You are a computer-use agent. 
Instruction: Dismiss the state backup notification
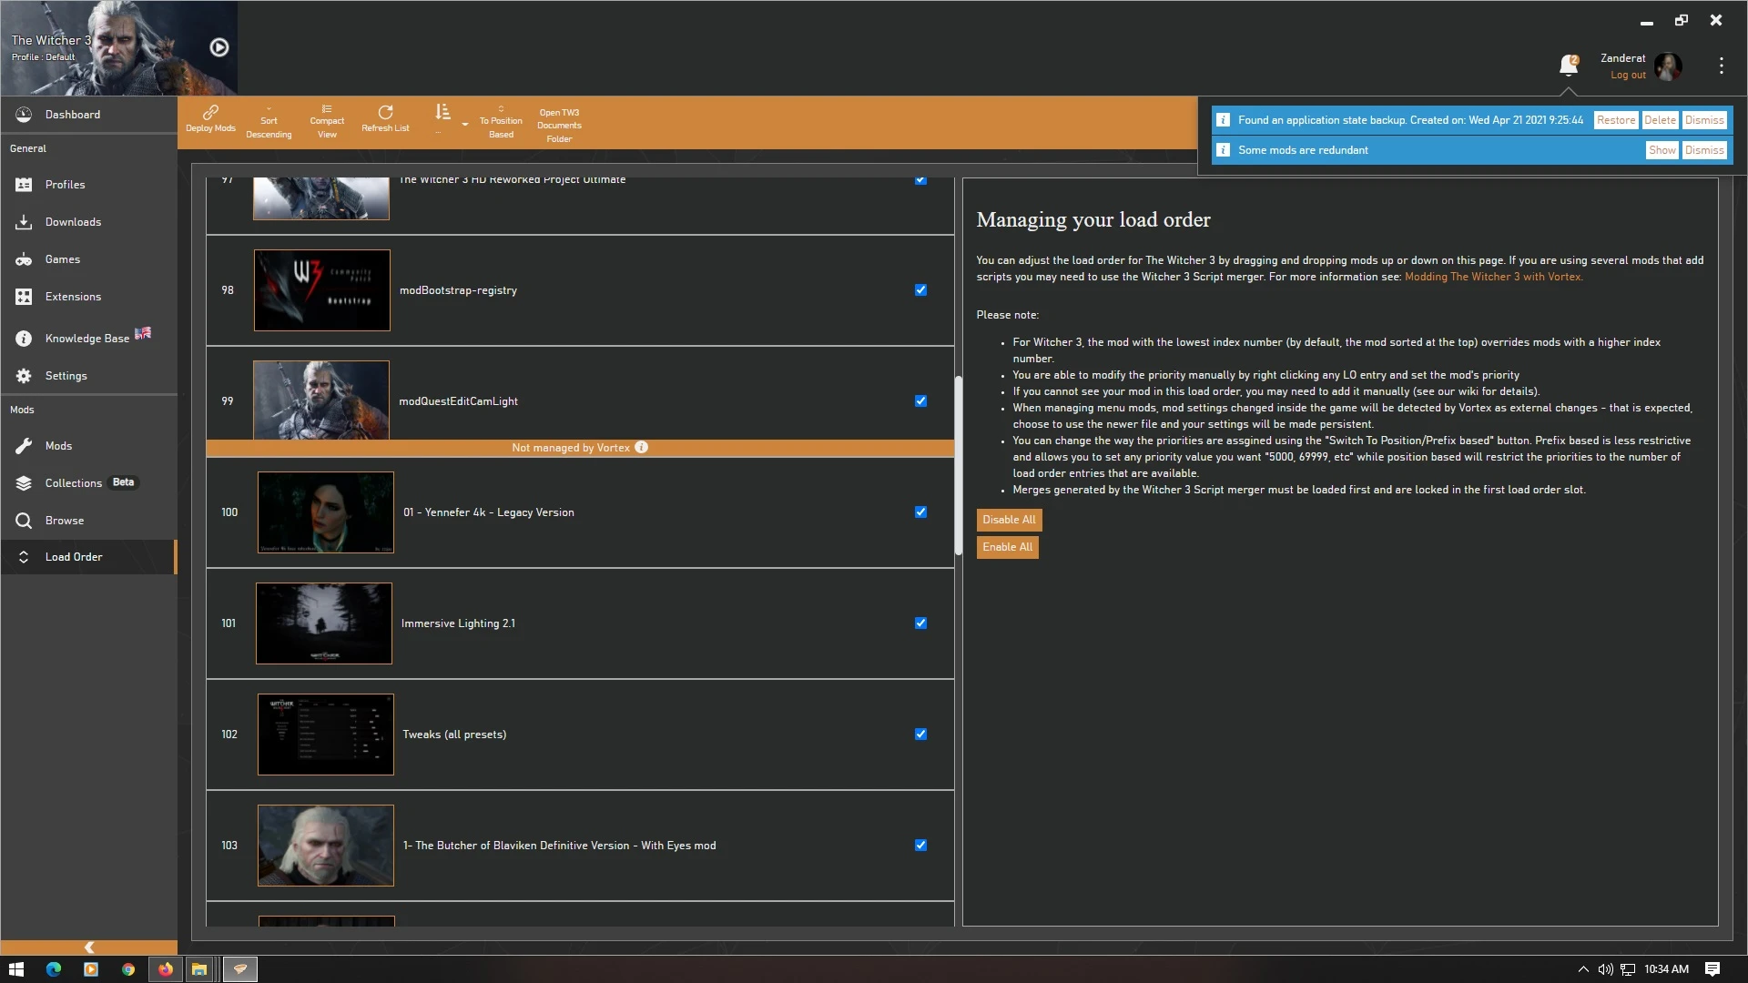click(x=1704, y=120)
